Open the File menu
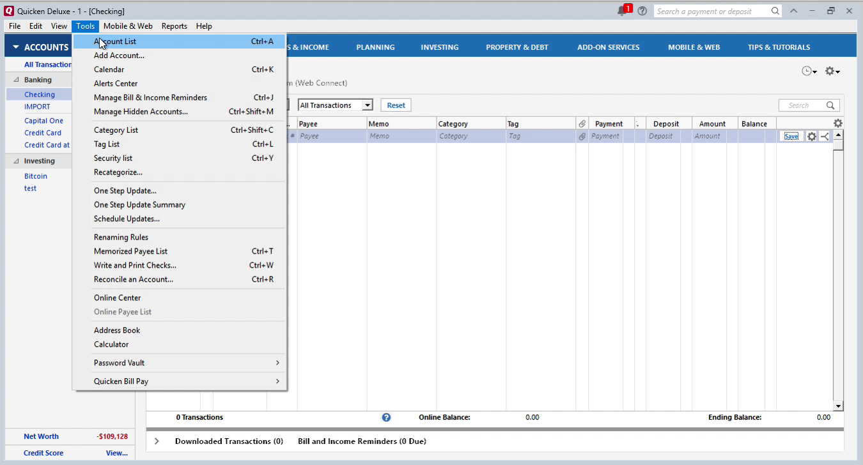This screenshot has height=465, width=863. pos(15,26)
